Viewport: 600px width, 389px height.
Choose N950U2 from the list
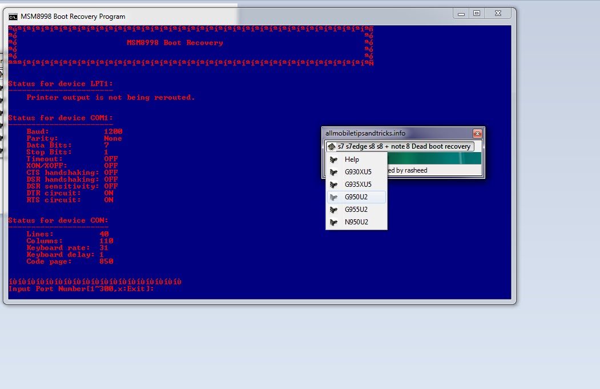(356, 222)
